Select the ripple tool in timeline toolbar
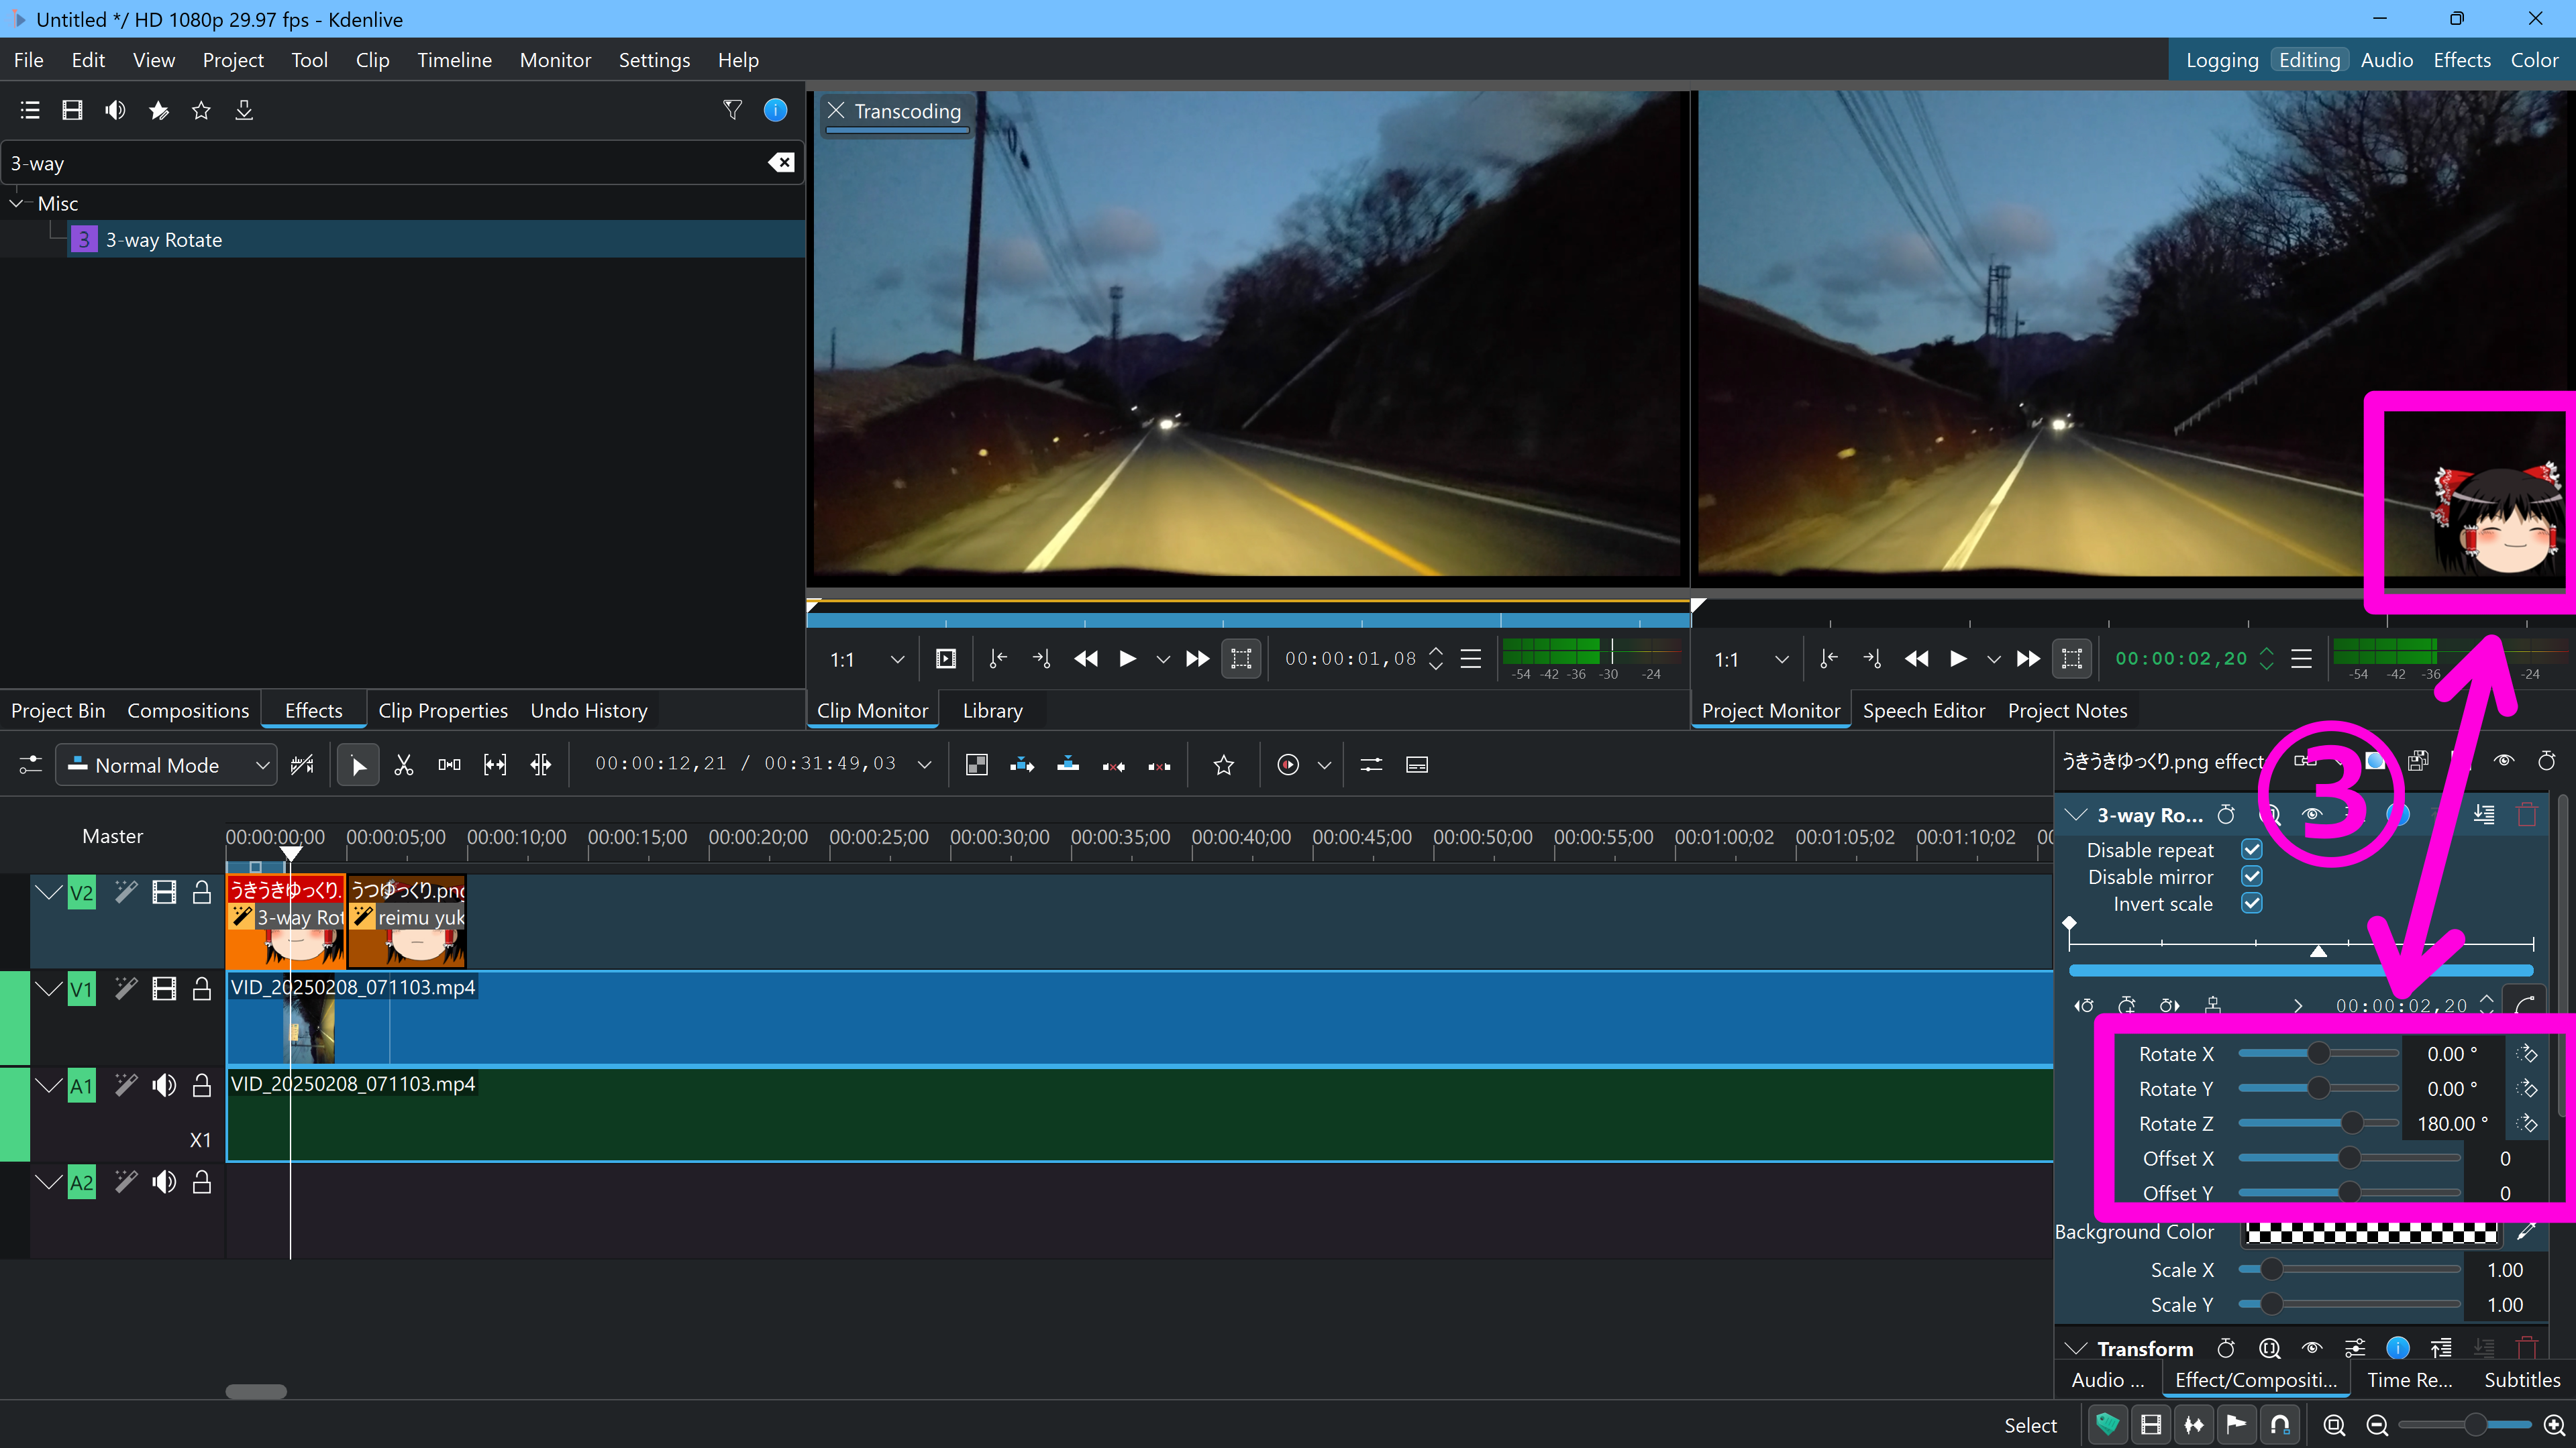Image resolution: width=2576 pixels, height=1448 pixels. [x=540, y=765]
